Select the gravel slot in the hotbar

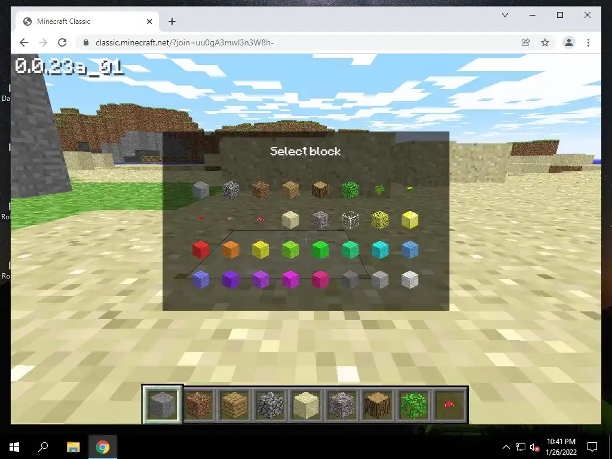pyautogui.click(x=341, y=405)
